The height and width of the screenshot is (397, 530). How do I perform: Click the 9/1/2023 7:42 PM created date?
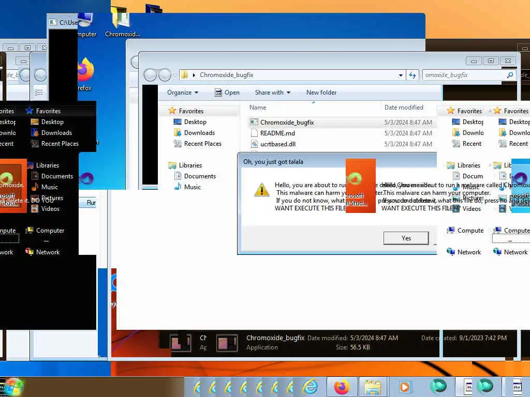483,338
